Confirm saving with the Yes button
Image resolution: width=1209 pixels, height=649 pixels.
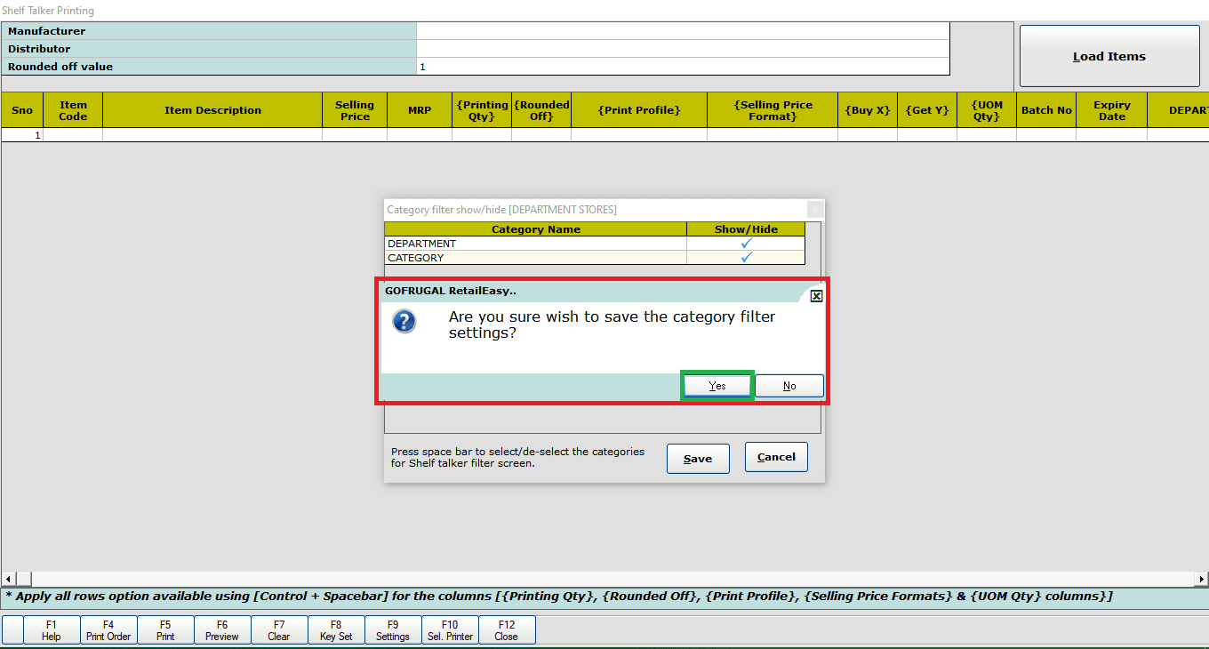717,386
